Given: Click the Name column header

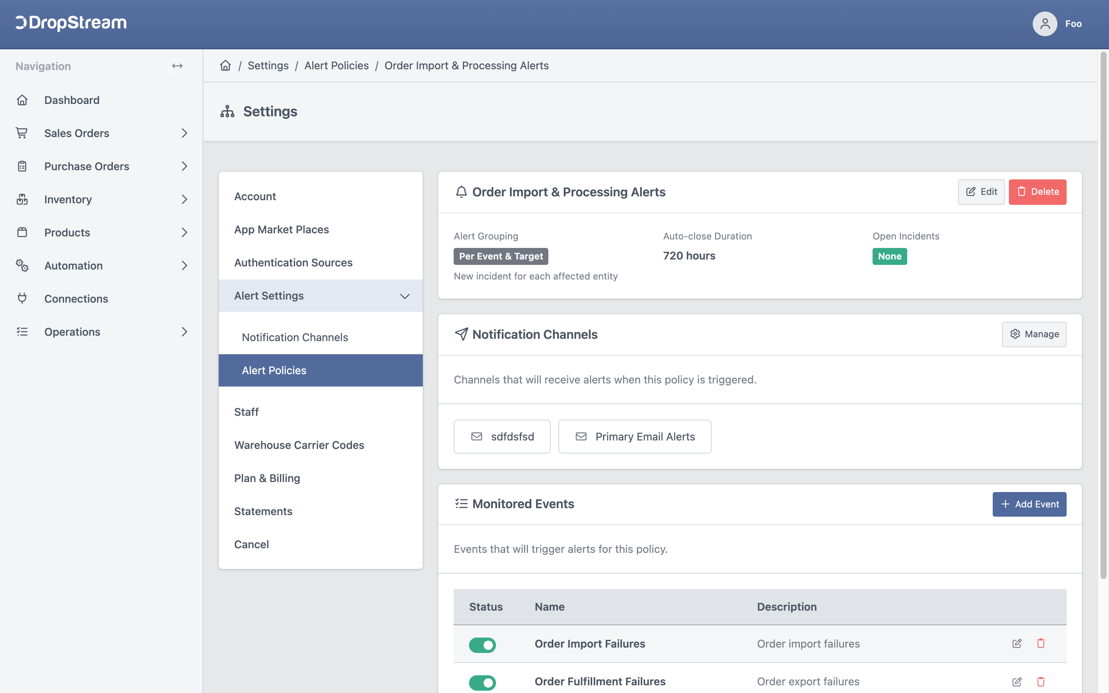Looking at the screenshot, I should [x=549, y=607].
